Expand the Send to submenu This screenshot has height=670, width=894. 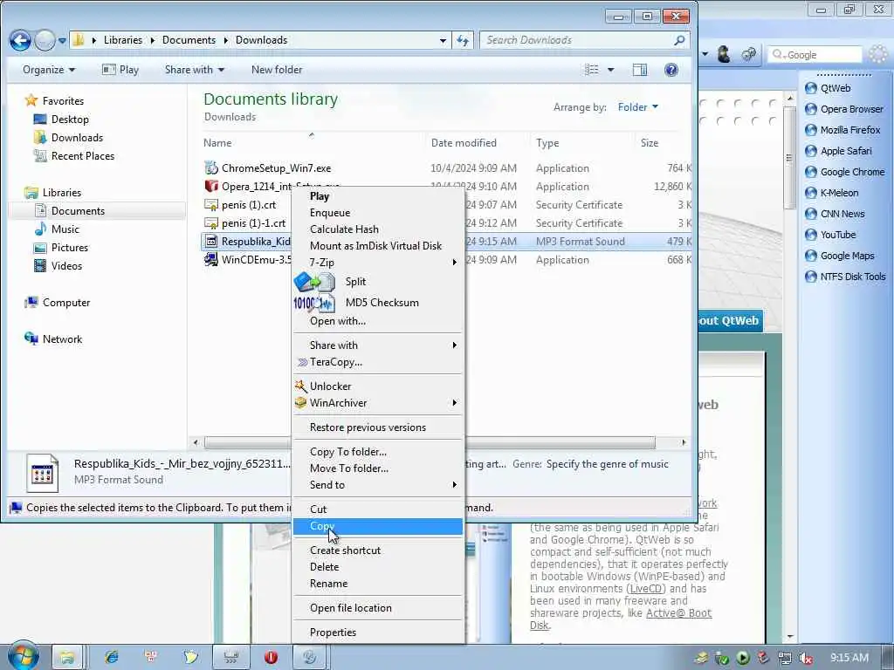click(x=377, y=485)
